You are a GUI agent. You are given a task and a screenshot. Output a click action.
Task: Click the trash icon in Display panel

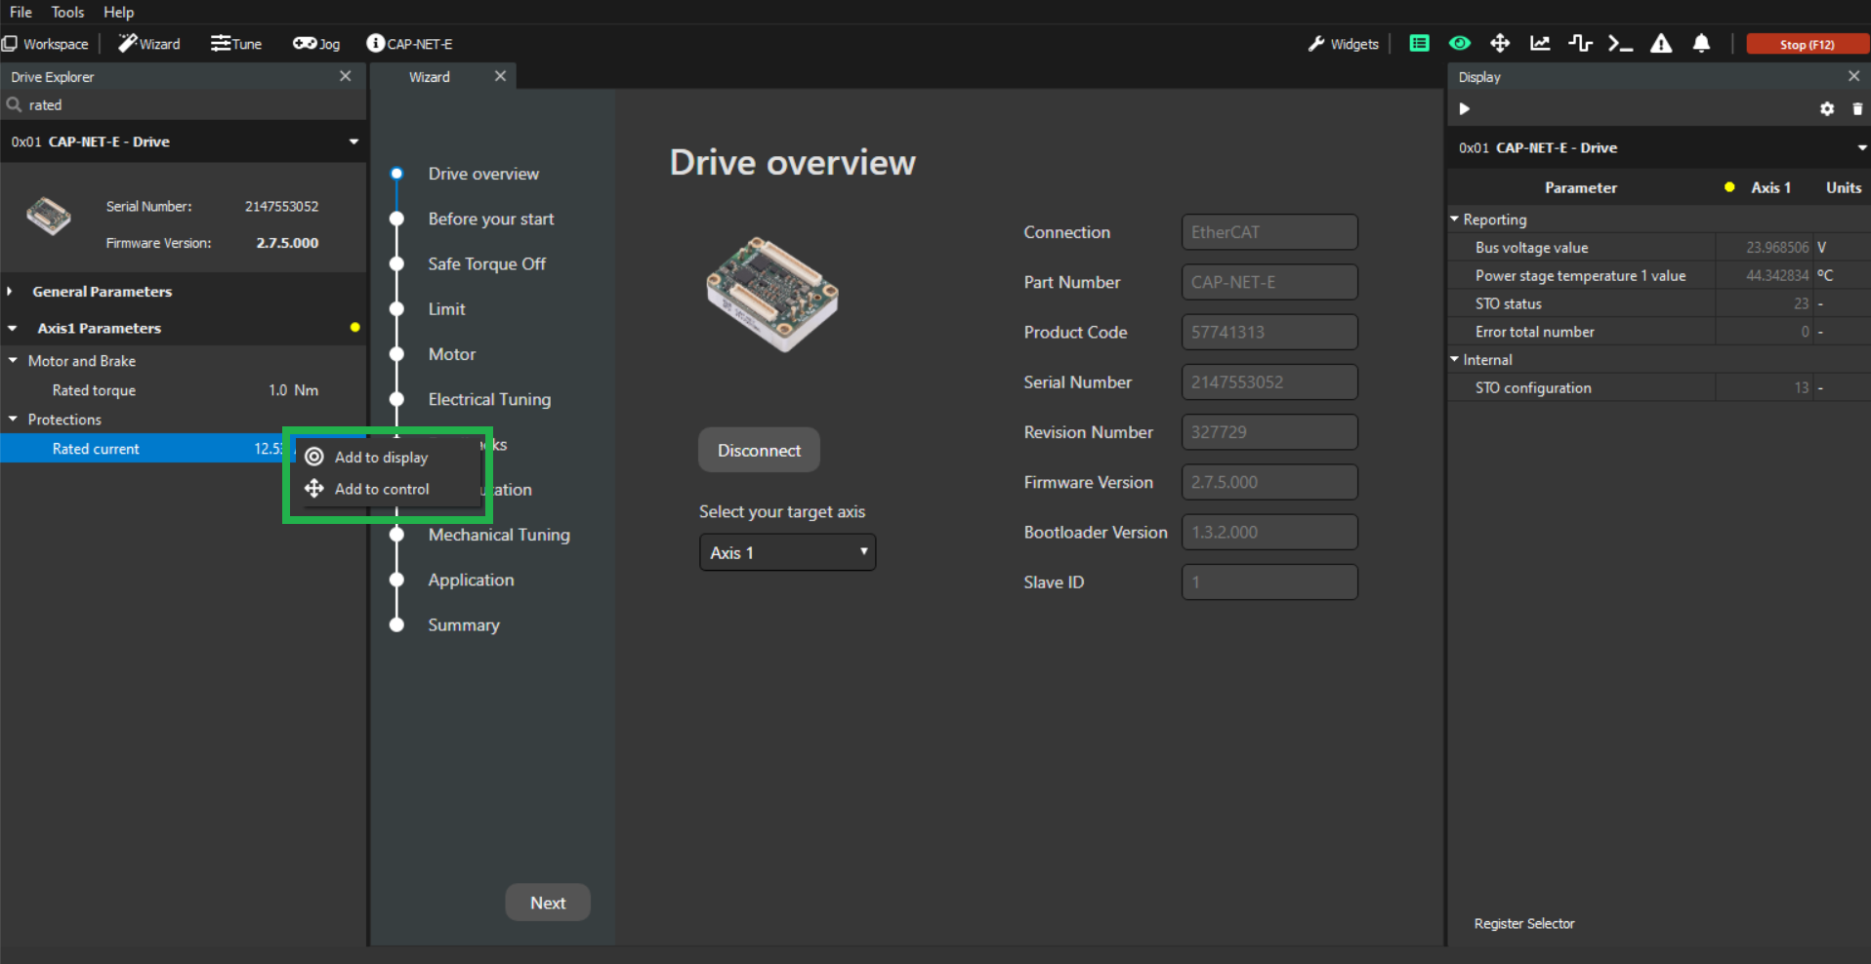pos(1857,109)
